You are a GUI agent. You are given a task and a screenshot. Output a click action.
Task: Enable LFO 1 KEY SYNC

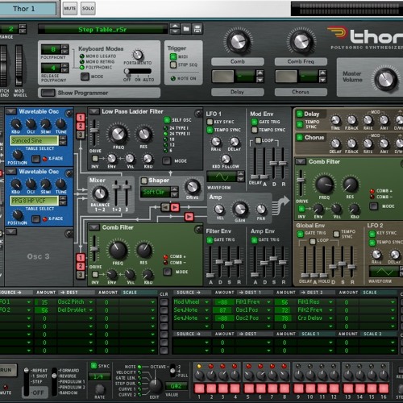coord(210,122)
